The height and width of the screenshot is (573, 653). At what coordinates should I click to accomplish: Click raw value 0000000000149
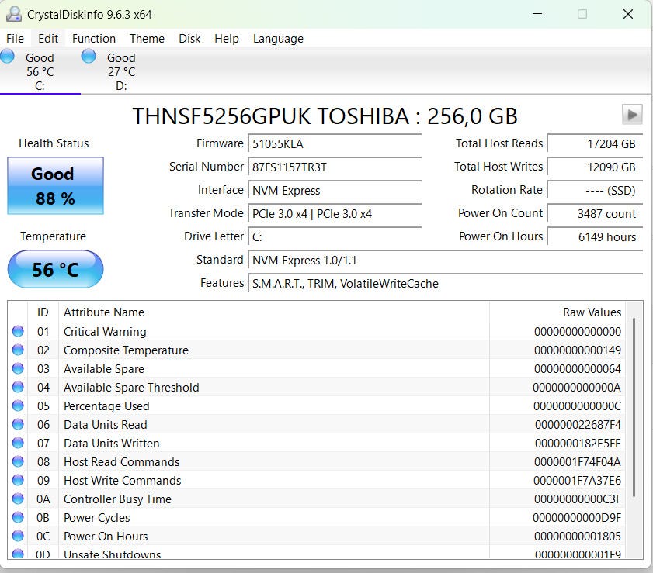(x=578, y=350)
